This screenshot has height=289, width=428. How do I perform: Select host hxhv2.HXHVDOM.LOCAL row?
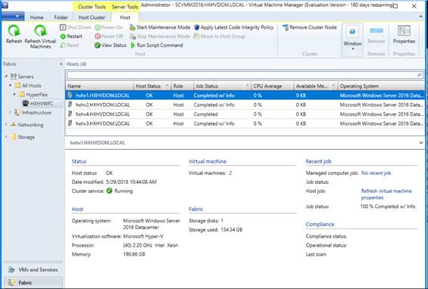pyautogui.click(x=245, y=104)
